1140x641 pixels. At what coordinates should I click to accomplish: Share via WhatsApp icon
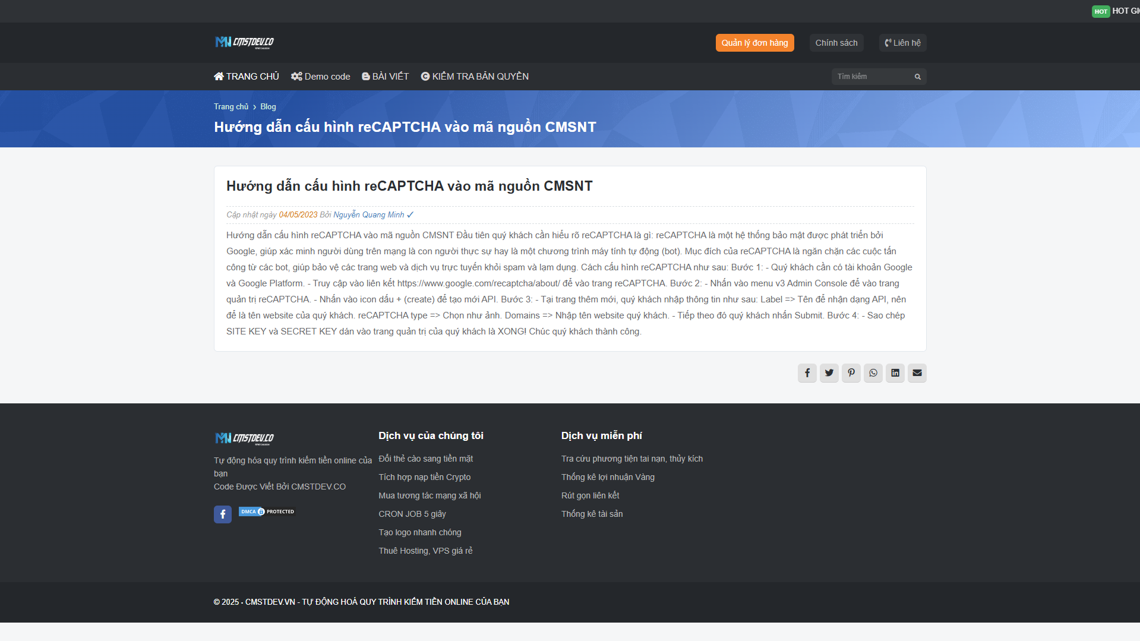[873, 373]
